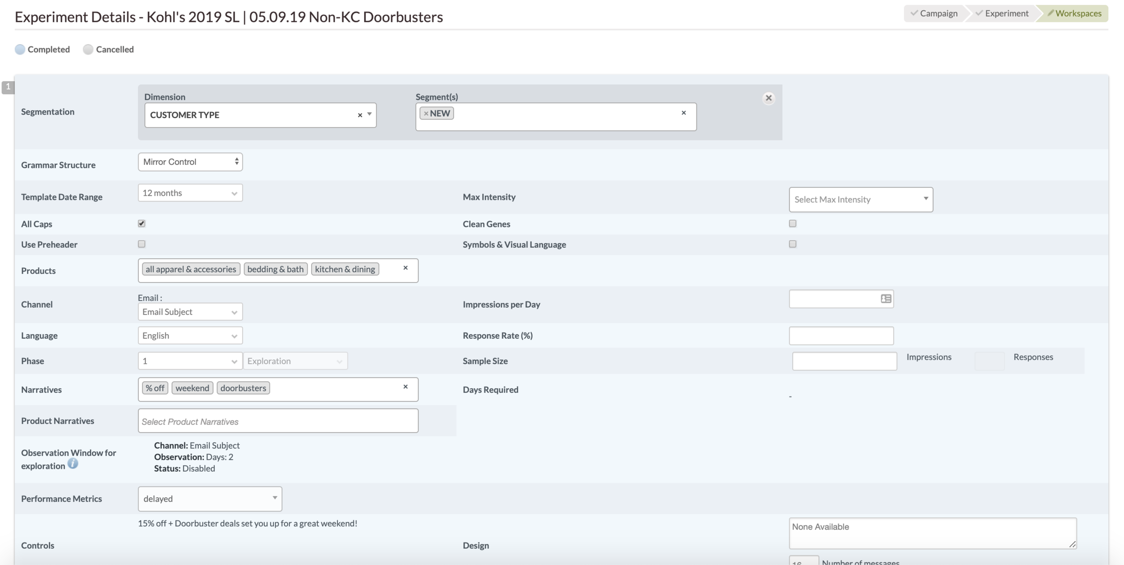The image size is (1124, 565).
Task: Click the kitchen & dining product tag
Action: point(345,269)
